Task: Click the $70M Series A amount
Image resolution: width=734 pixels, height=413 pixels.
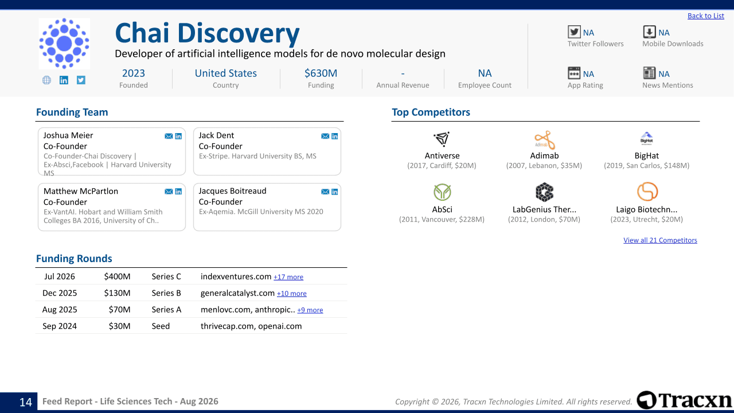Action: 120,310
